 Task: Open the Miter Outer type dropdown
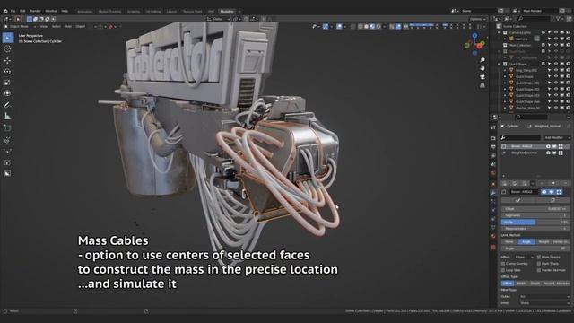(544, 297)
